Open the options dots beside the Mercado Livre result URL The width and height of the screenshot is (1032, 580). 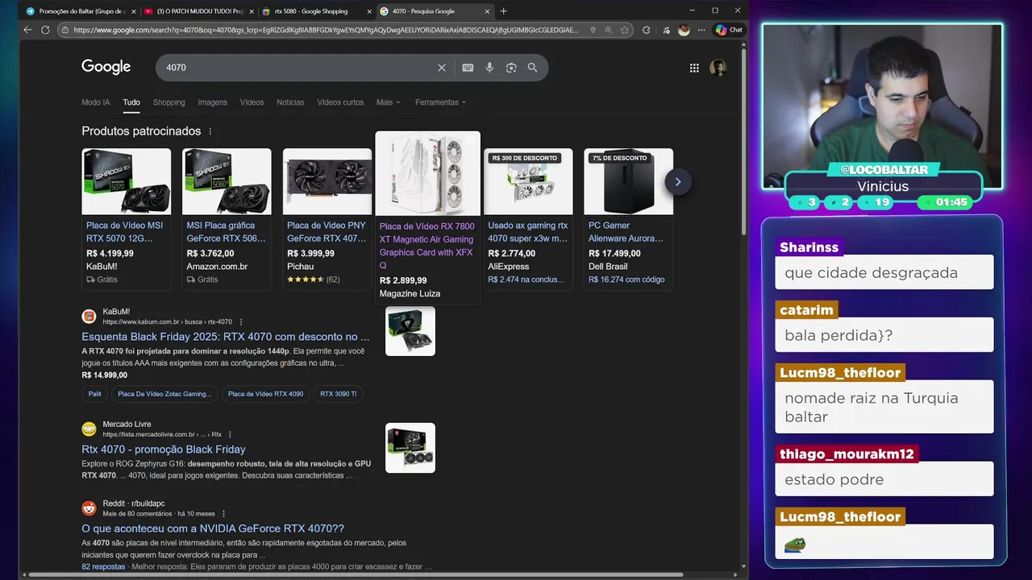230,435
